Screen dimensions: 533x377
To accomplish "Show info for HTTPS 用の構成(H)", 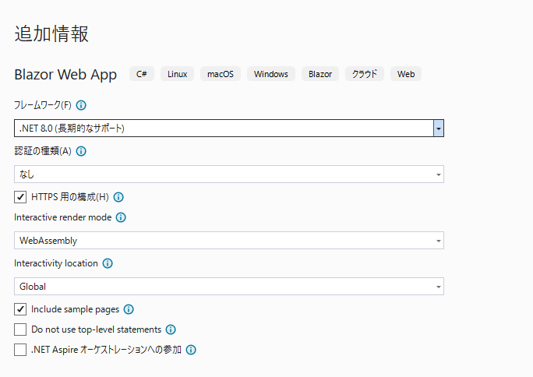I will pyautogui.click(x=118, y=197).
